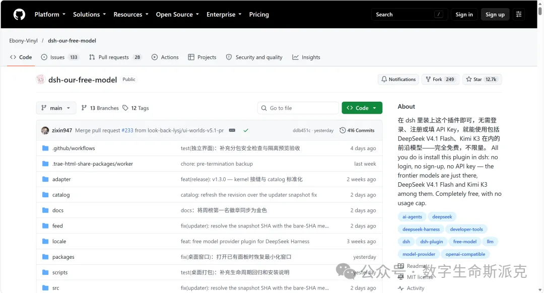Switch to the Actions tab
The width and height of the screenshot is (544, 293).
[165, 57]
